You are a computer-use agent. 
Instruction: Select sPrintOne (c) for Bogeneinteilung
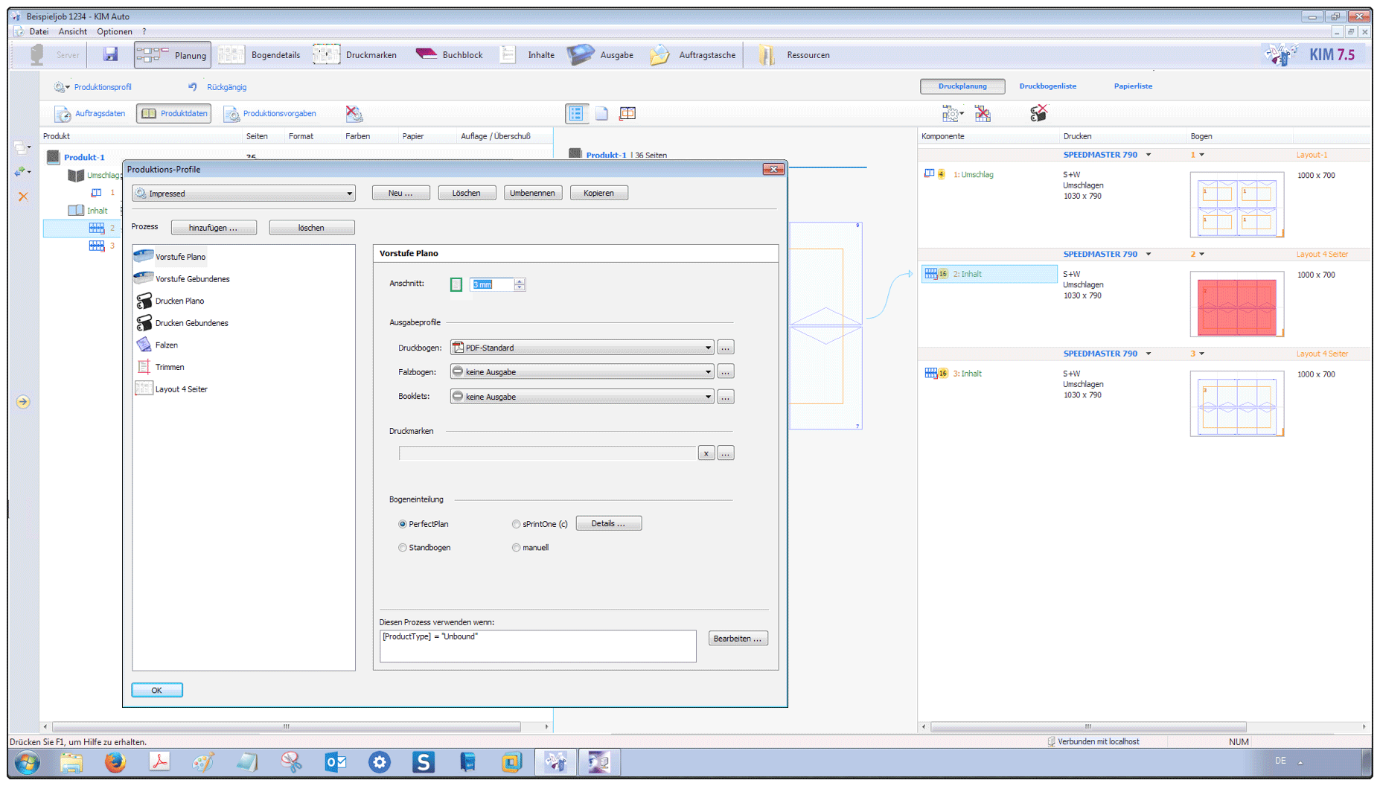516,524
